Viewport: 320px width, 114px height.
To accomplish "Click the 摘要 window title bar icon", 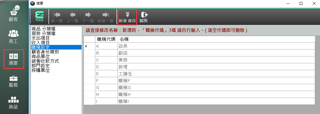I will 33,3.
